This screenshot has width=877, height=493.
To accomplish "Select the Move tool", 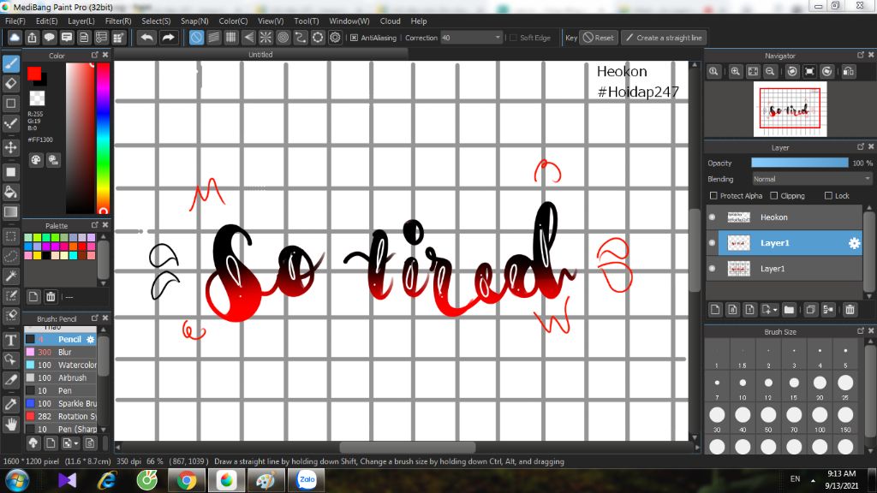I will pyautogui.click(x=11, y=147).
